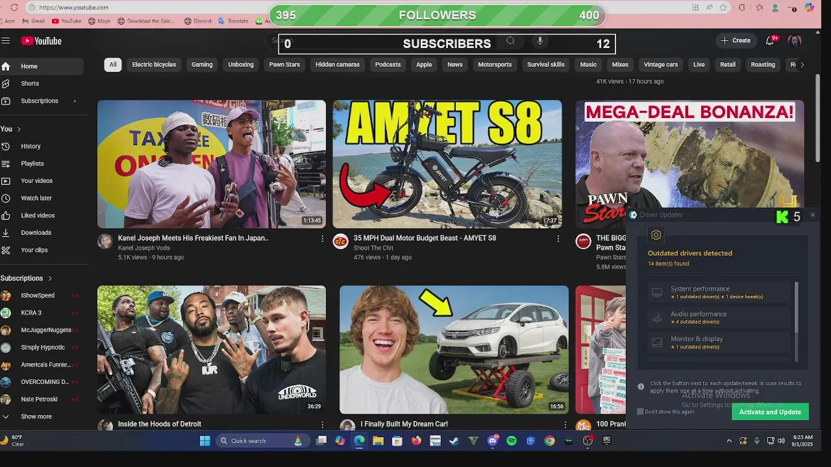Click Activate and Update button
This screenshot has height=467, width=831.
pos(770,412)
